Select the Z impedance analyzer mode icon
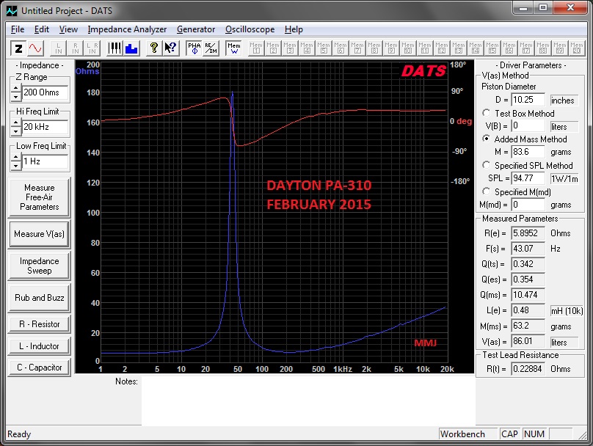 pos(18,48)
